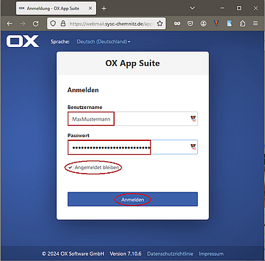Open the Pocket save icon

[x=190, y=23]
